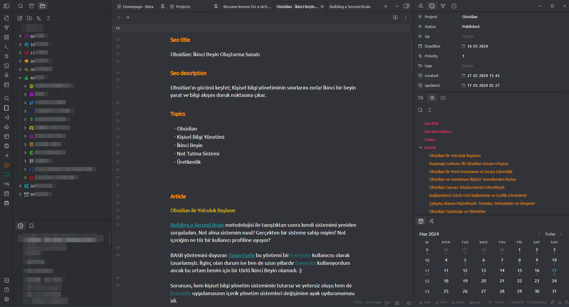Toggle keyboard auto mode in status bar

tap(475, 302)
